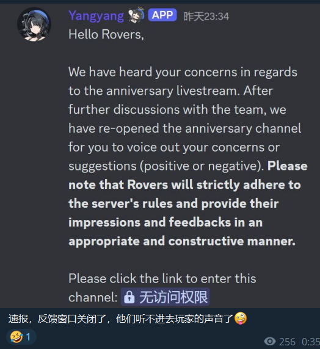The image size is (320, 349).
Task: Click the lock icon in channel mention
Action: pyautogui.click(x=129, y=297)
